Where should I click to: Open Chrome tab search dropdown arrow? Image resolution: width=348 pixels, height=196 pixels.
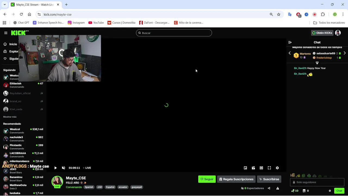5,5
